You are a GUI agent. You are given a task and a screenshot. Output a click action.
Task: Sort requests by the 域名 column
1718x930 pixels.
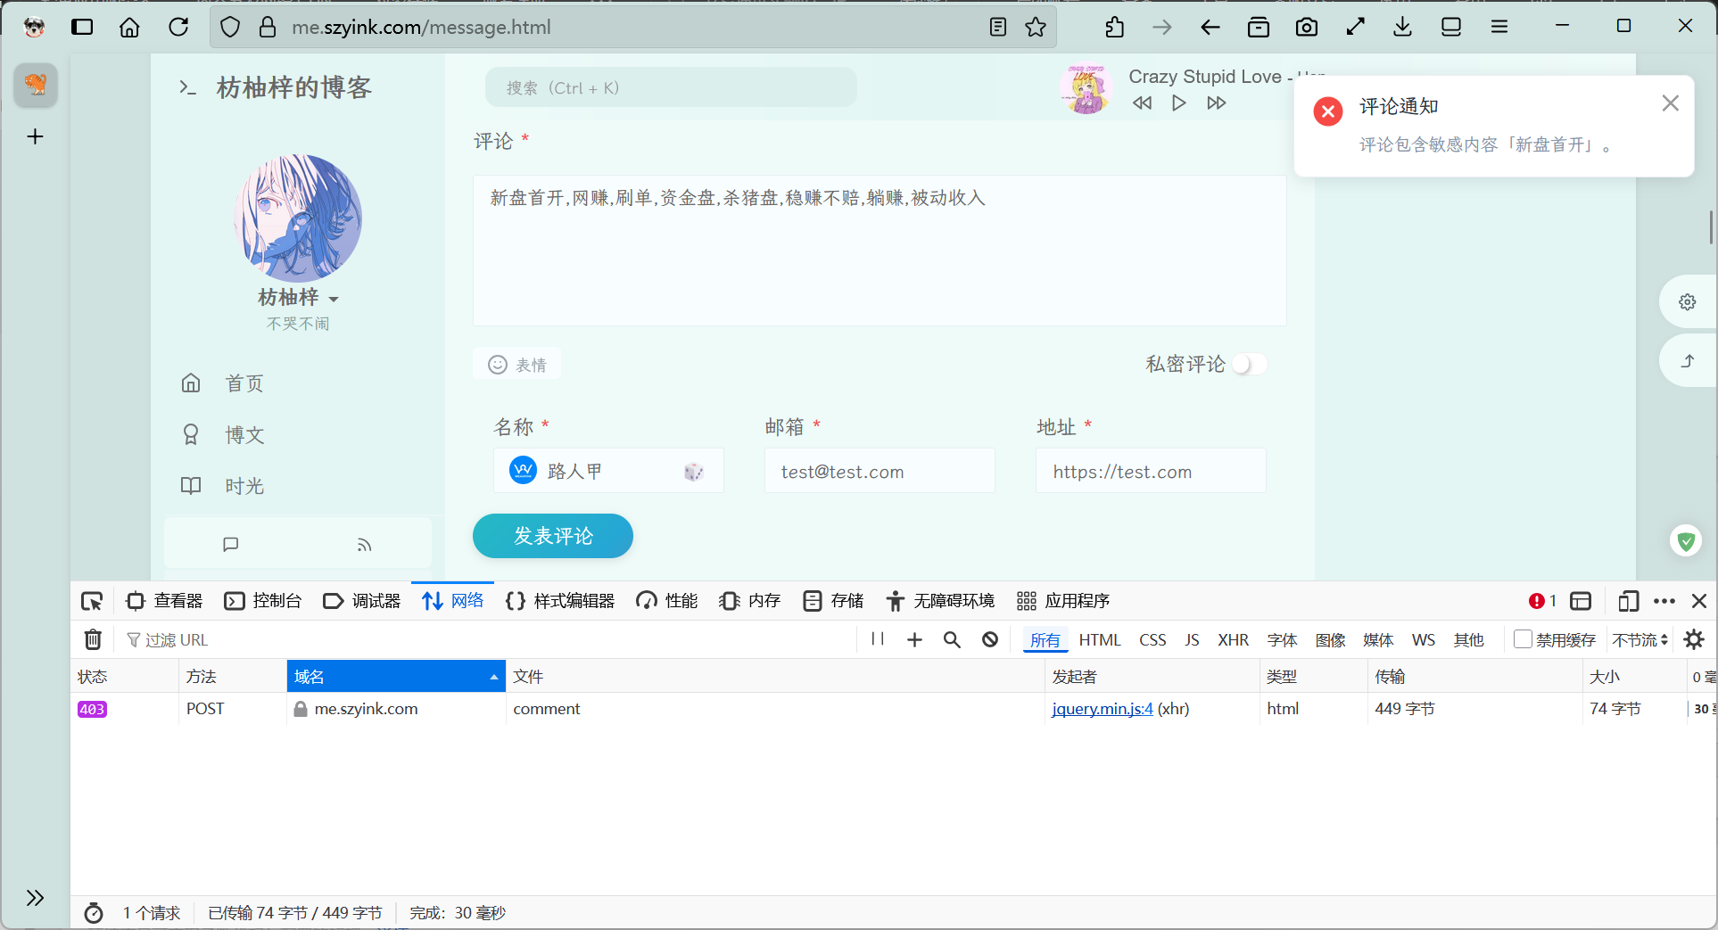(396, 676)
